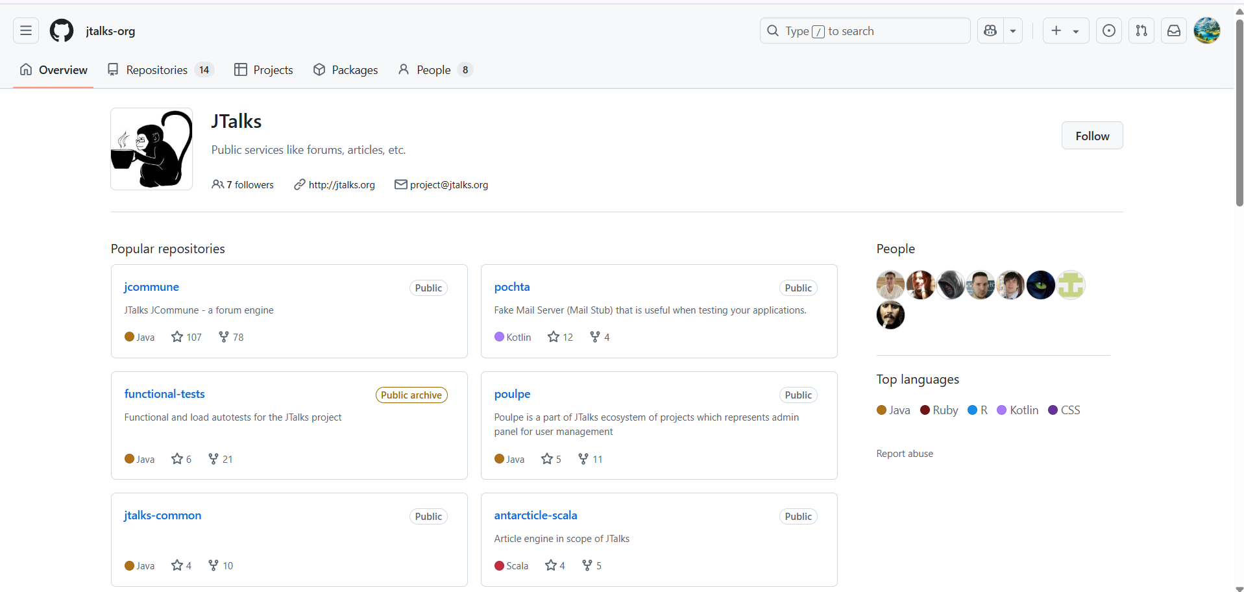Open the 7 followers link
1244x592 pixels.
243,184
